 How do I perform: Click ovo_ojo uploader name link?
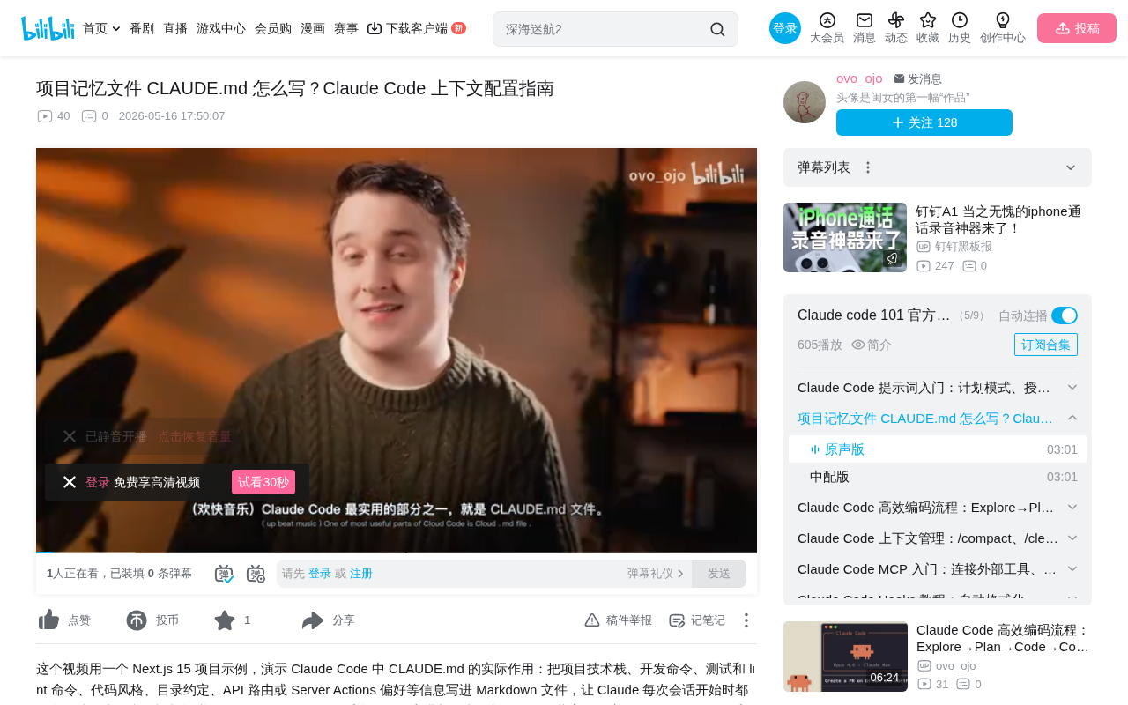[x=859, y=78]
